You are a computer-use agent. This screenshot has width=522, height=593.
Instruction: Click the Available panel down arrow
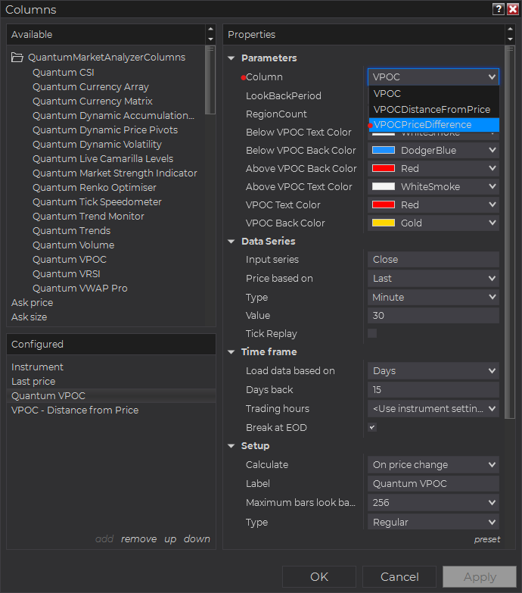pyautogui.click(x=211, y=39)
